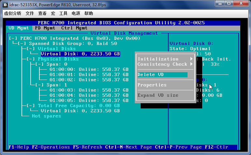Click F5-Refresh in the bottom key bar
The height and width of the screenshot is (155, 251).
pos(88,147)
